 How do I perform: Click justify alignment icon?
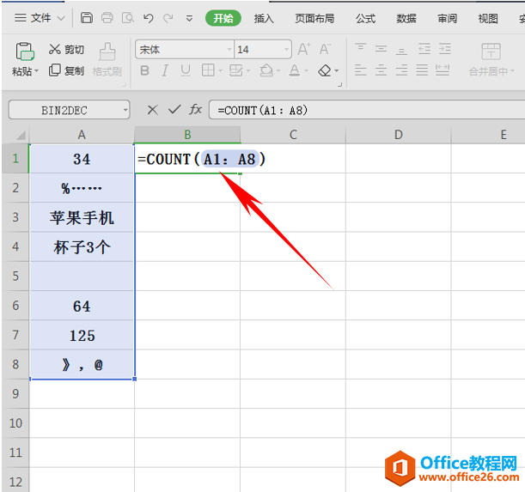pos(422,70)
